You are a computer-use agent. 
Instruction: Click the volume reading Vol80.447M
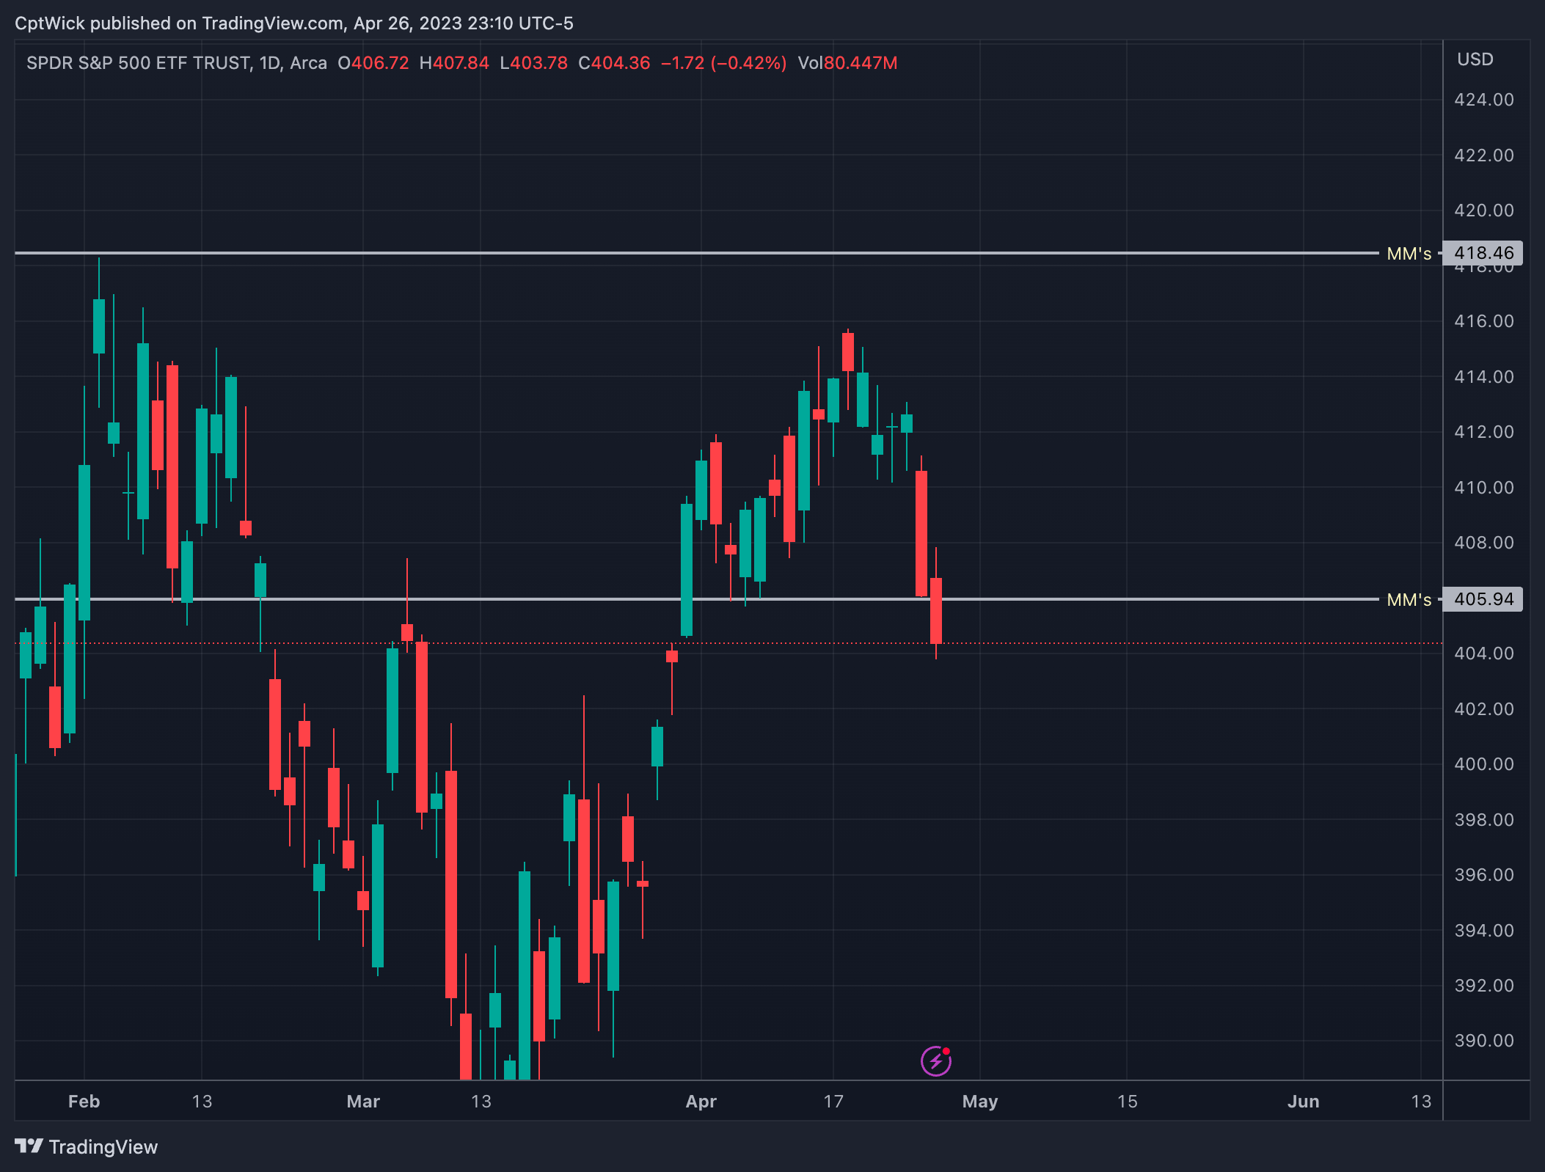[x=847, y=63]
